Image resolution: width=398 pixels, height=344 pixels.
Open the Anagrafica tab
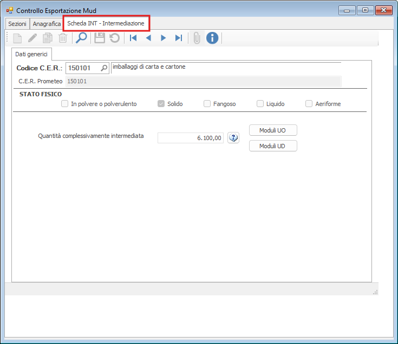click(x=47, y=24)
